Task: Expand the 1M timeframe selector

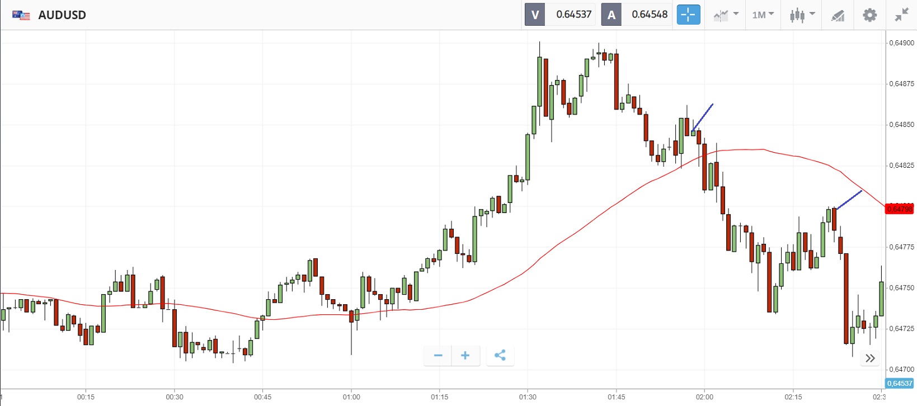Action: point(763,15)
